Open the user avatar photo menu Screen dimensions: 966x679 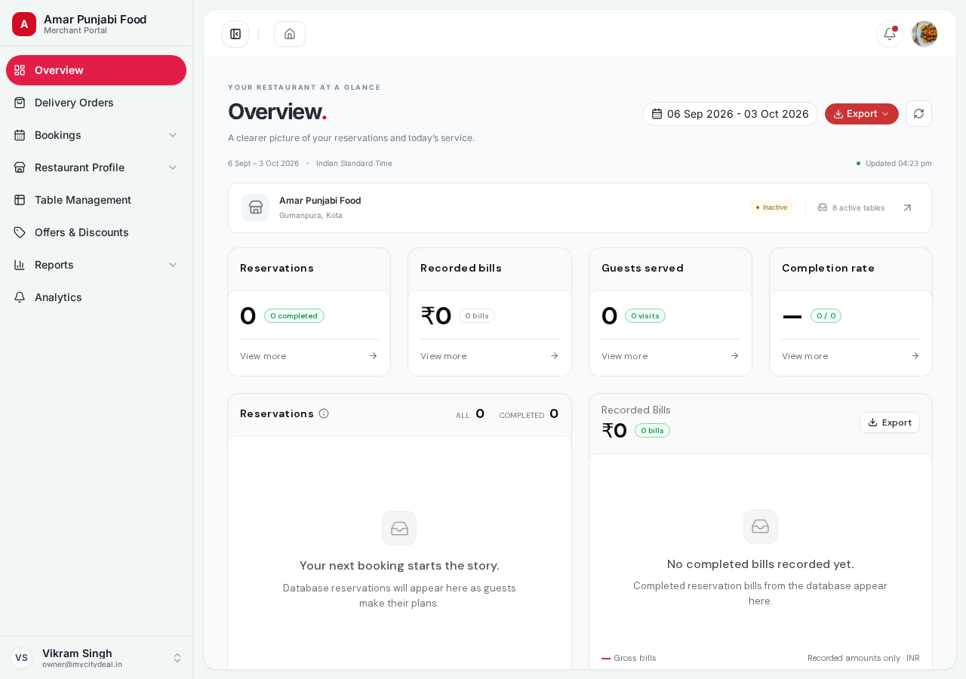tap(924, 34)
